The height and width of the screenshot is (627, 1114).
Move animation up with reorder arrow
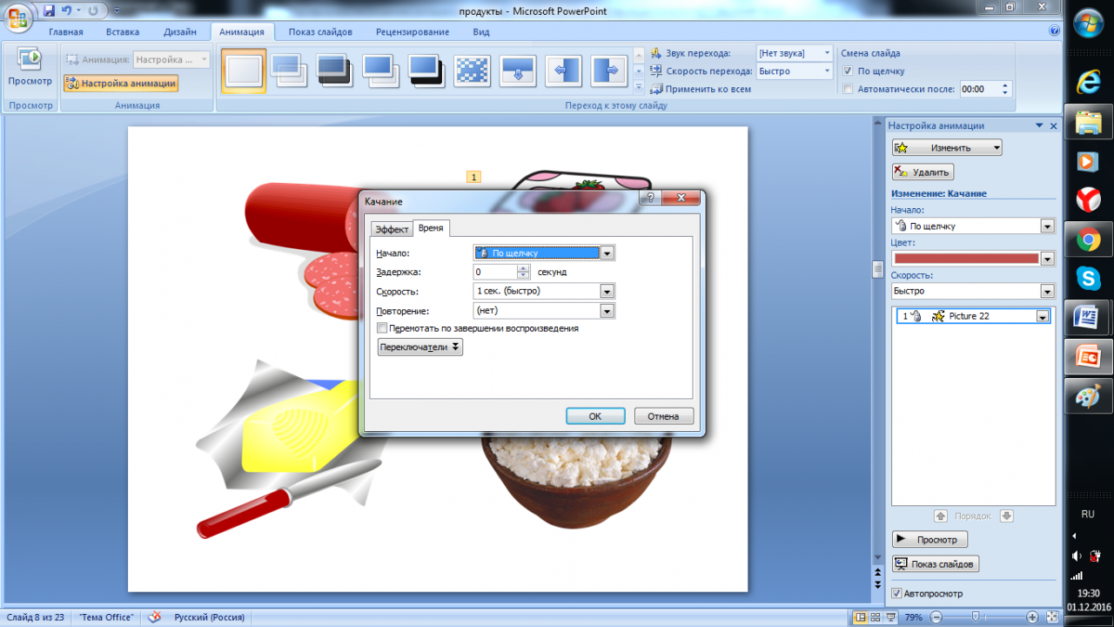940,516
